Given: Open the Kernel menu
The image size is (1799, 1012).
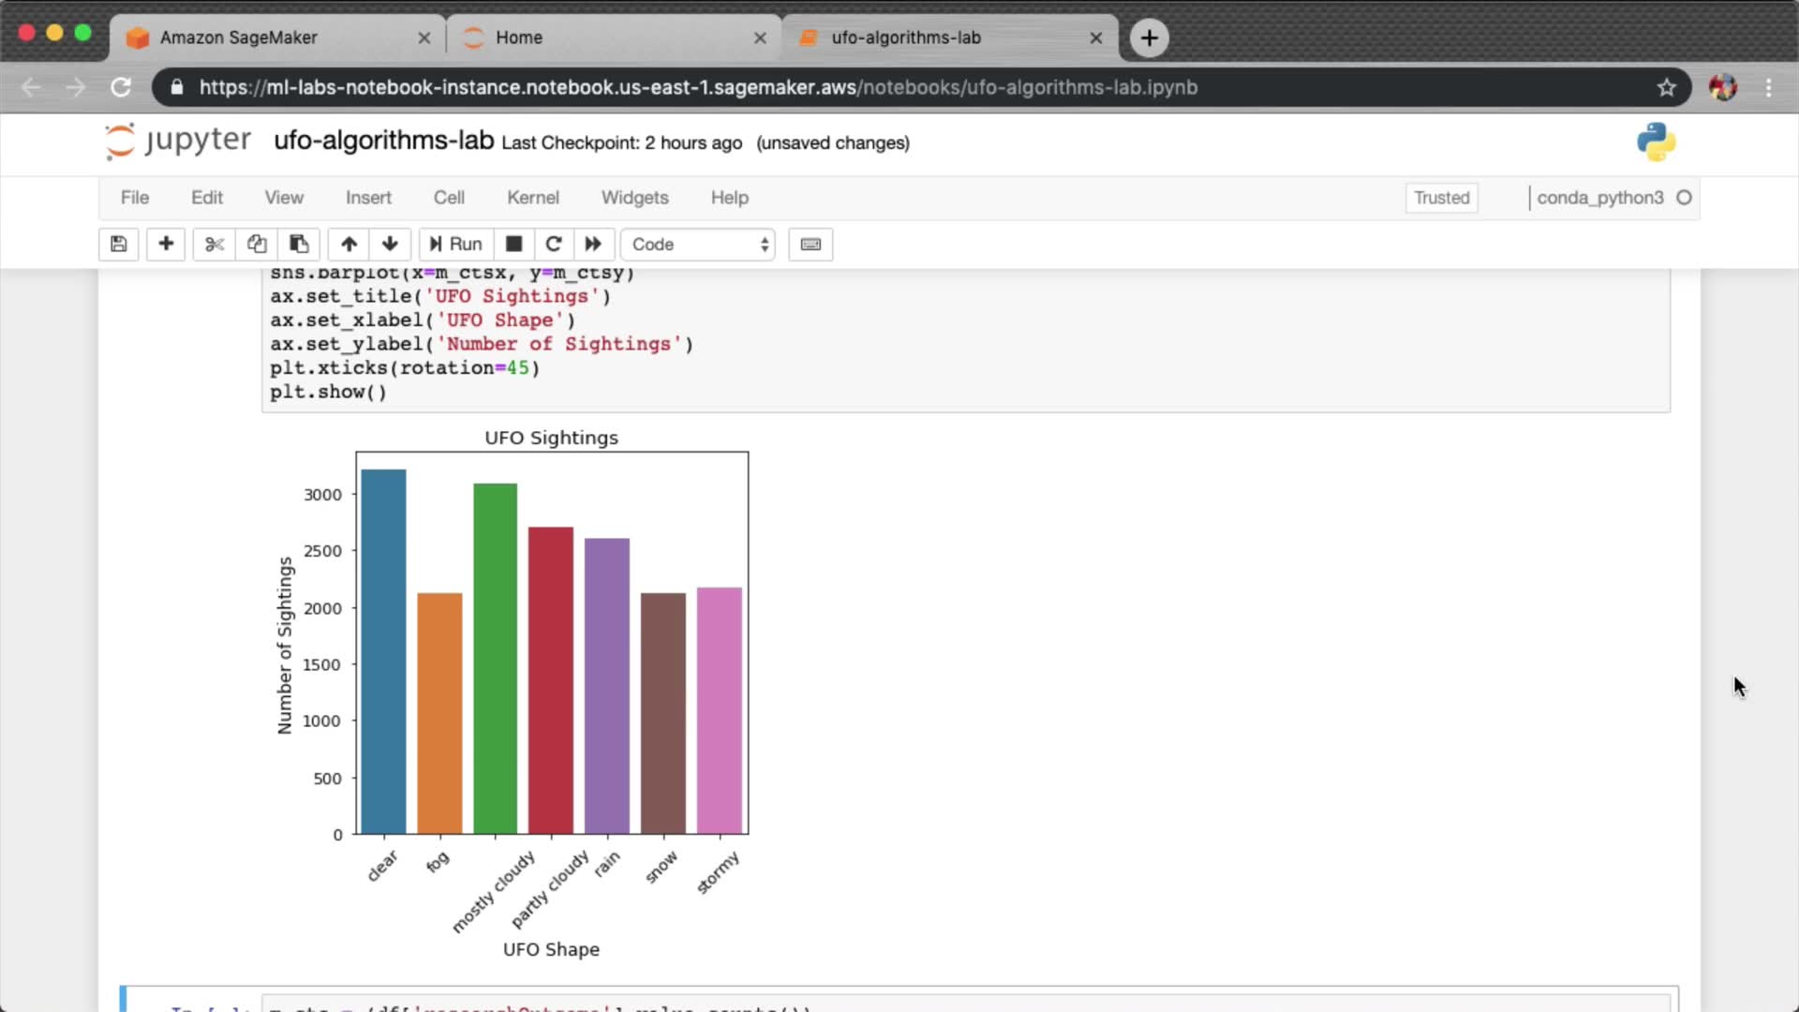Looking at the screenshot, I should tap(532, 198).
